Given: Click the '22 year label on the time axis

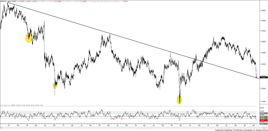Looking at the screenshot, I should (245, 125).
